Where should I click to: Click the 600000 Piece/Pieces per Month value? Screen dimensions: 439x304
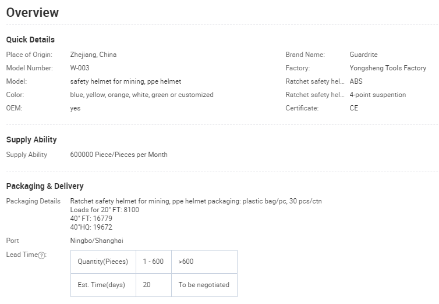tap(119, 155)
